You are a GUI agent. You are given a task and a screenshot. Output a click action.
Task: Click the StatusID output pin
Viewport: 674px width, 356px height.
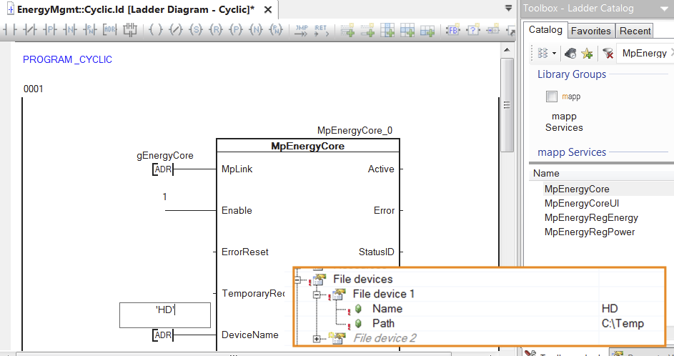point(376,252)
